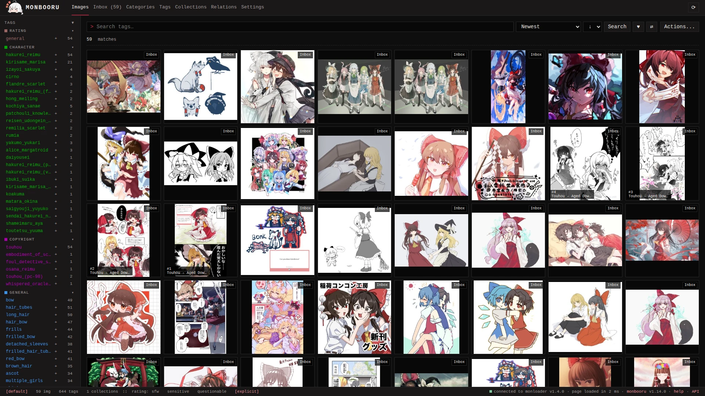Add hong_meiling tag with plus icon
This screenshot has height=396, width=705.
point(56,99)
